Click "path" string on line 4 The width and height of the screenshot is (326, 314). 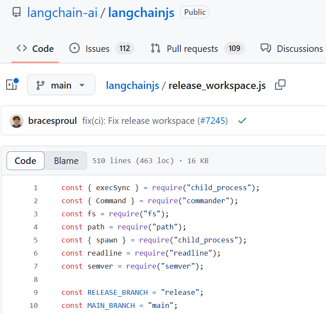(x=165, y=227)
